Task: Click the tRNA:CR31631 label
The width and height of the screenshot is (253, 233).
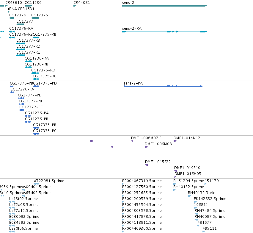Action: [21, 9]
